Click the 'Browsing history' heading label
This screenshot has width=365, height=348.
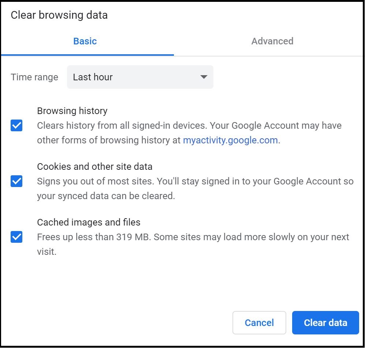tap(72, 111)
